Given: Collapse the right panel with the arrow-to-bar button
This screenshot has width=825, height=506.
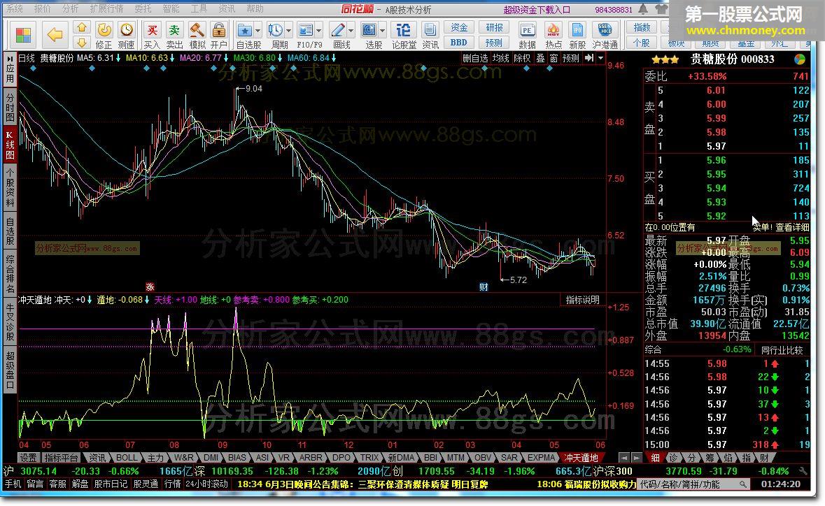Looking at the screenshot, I should 589,58.
